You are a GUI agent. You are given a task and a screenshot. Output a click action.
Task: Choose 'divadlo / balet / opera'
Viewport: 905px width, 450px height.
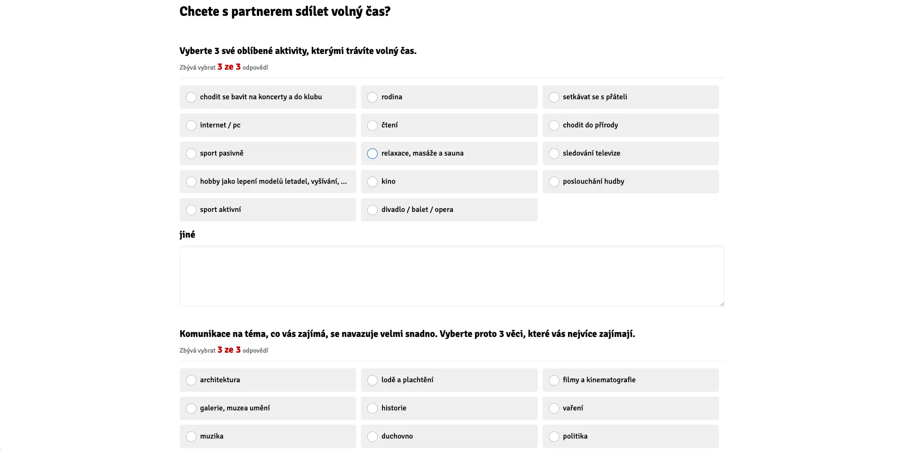coord(449,209)
